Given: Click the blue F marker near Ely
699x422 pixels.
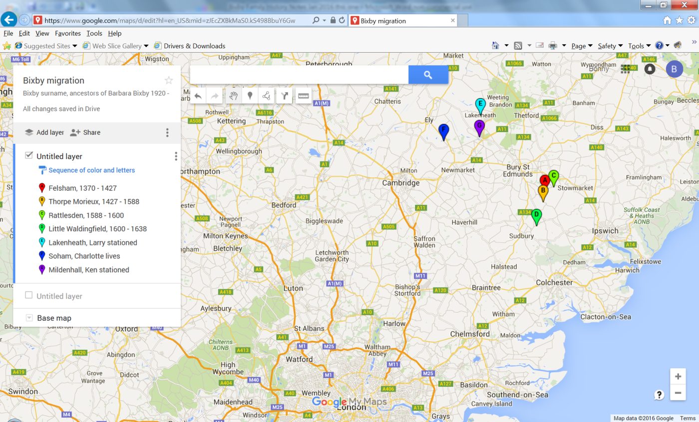Looking at the screenshot, I should [443, 132].
